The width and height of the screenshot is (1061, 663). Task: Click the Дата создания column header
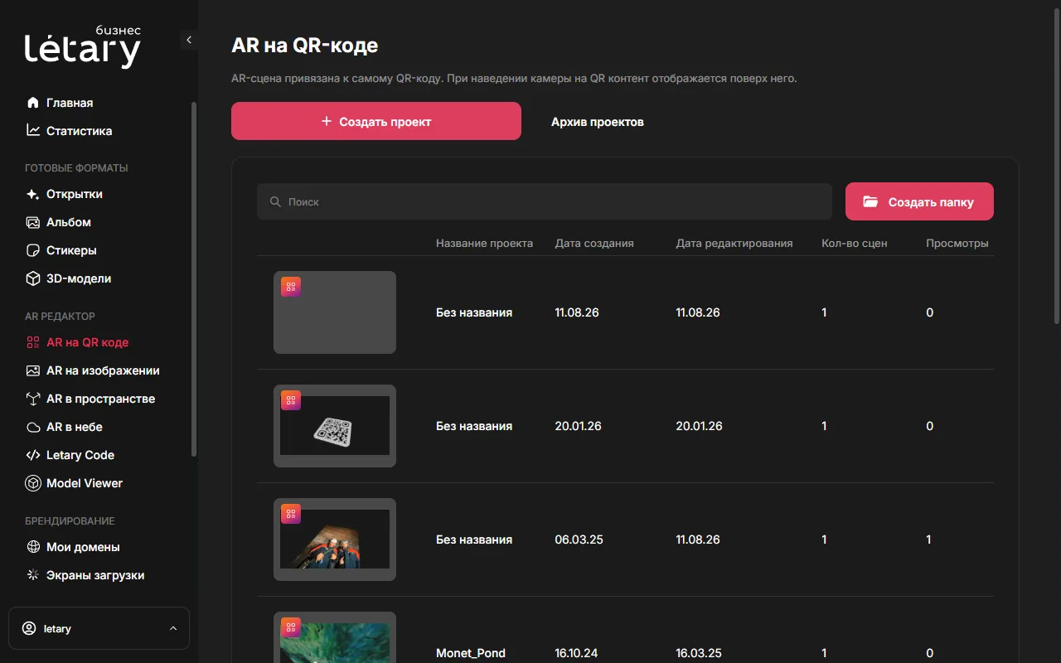[594, 244]
